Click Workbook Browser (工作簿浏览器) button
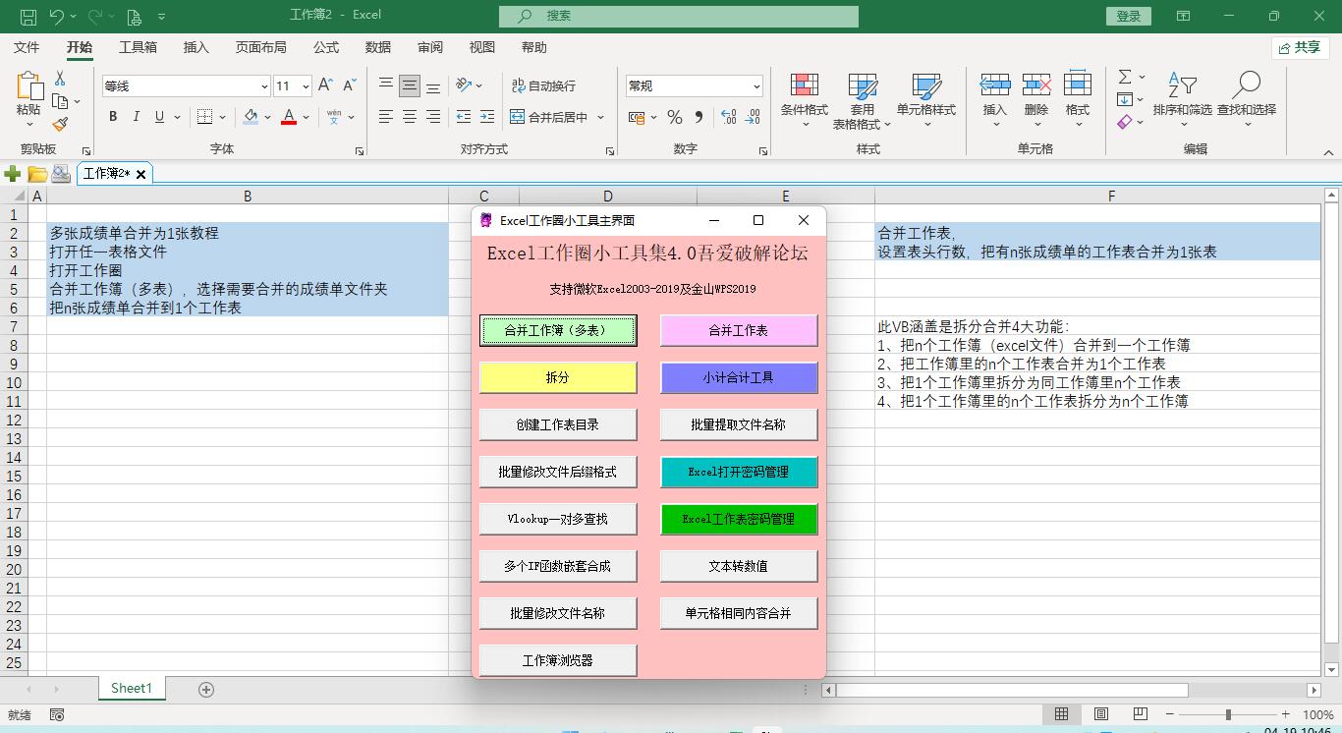The width and height of the screenshot is (1342, 733). [558, 660]
